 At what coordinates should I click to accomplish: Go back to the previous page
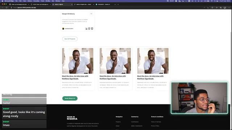(3, 8)
